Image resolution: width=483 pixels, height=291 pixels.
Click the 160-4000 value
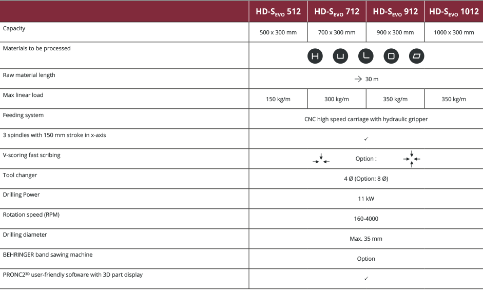[x=366, y=219]
